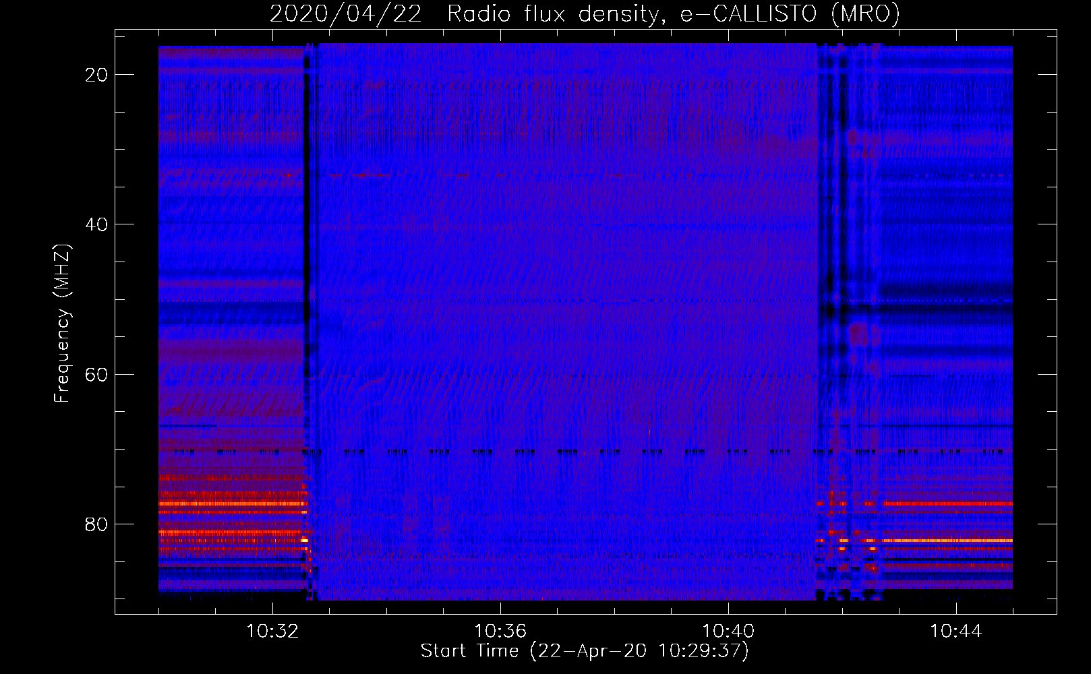1091x674 pixels.
Task: Select the 'Frequency (MHZ)' y-axis label
Action: [62, 324]
